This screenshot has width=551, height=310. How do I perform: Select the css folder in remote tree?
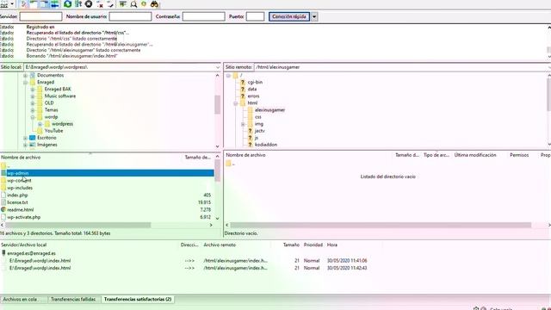point(258,117)
